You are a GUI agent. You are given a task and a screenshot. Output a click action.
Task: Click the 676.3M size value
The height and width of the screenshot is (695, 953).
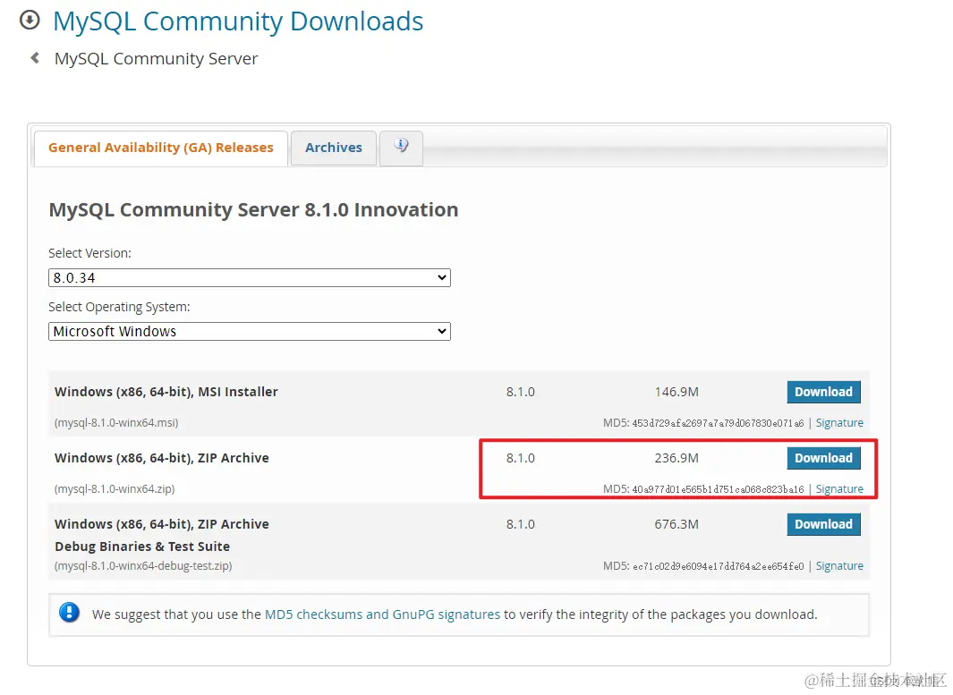676,524
